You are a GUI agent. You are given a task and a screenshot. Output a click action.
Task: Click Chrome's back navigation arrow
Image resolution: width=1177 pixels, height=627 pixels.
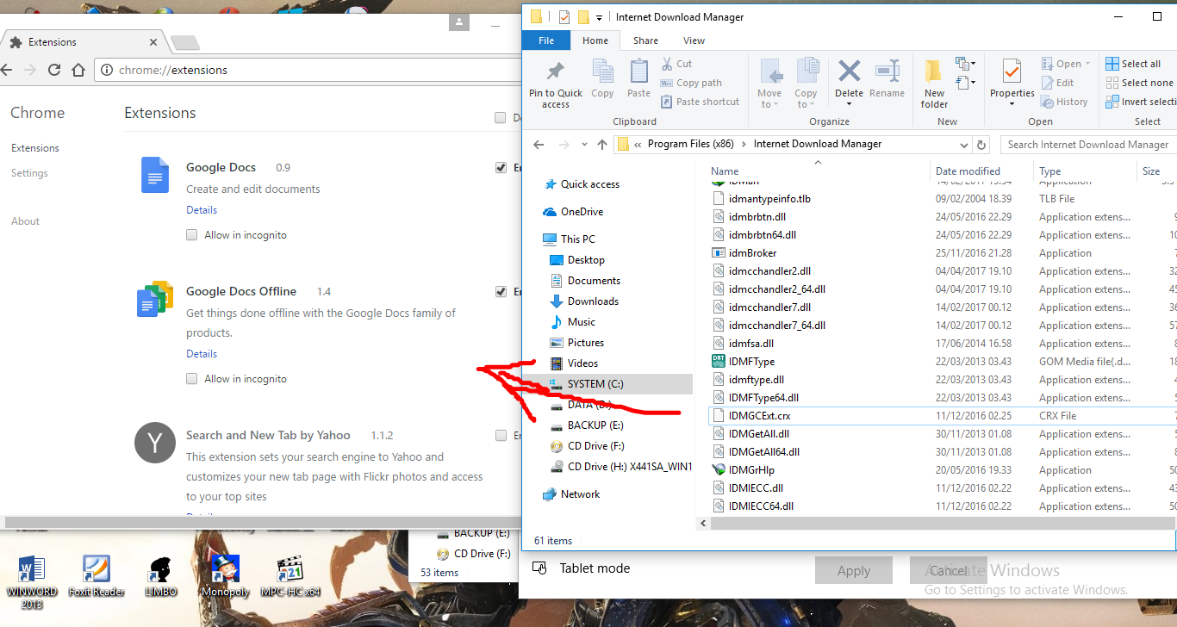coord(7,70)
